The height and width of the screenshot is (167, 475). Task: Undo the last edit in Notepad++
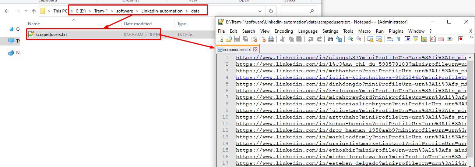pos(311,39)
